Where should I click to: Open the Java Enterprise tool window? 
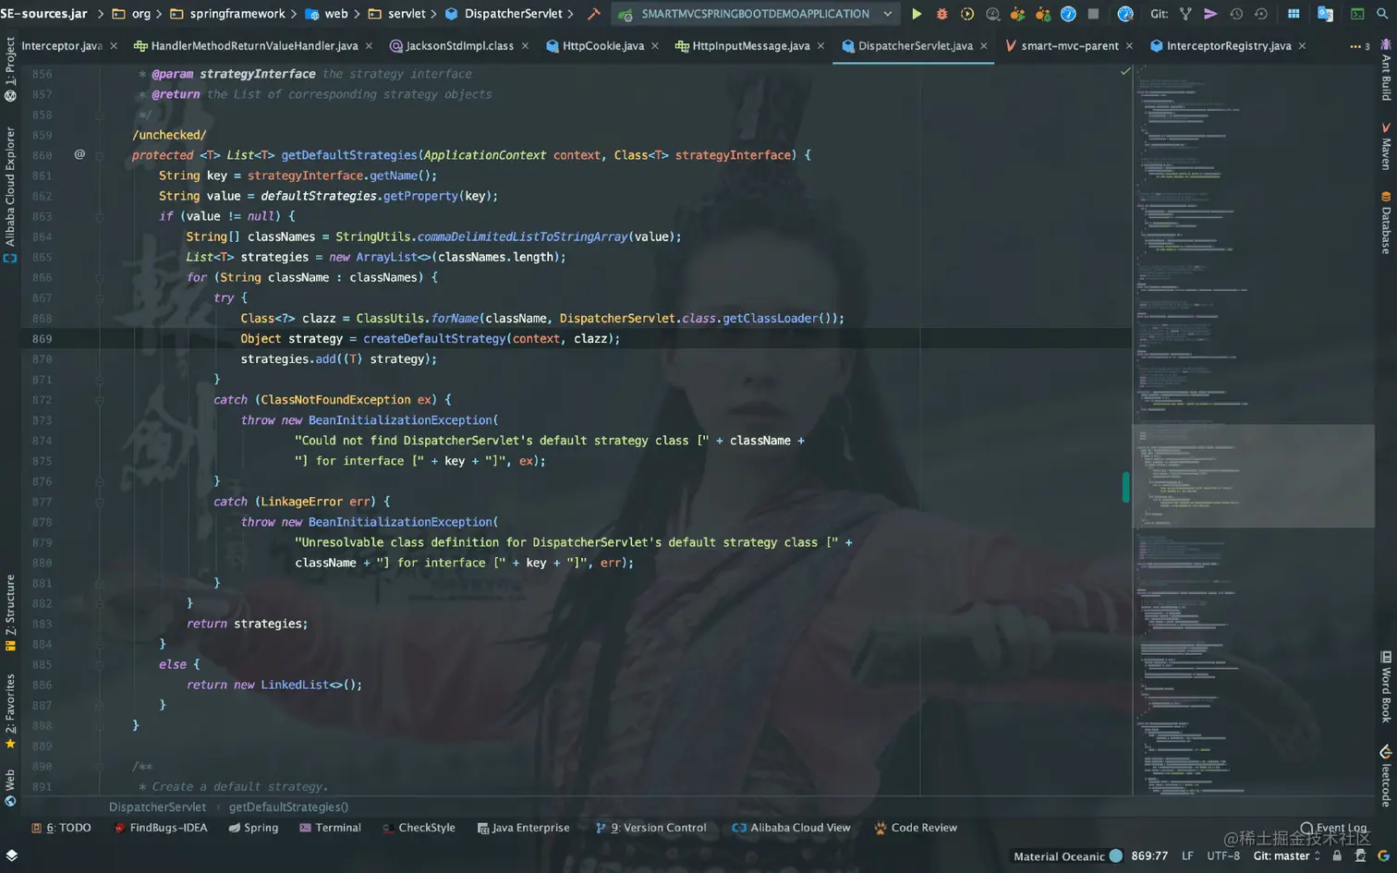(523, 828)
